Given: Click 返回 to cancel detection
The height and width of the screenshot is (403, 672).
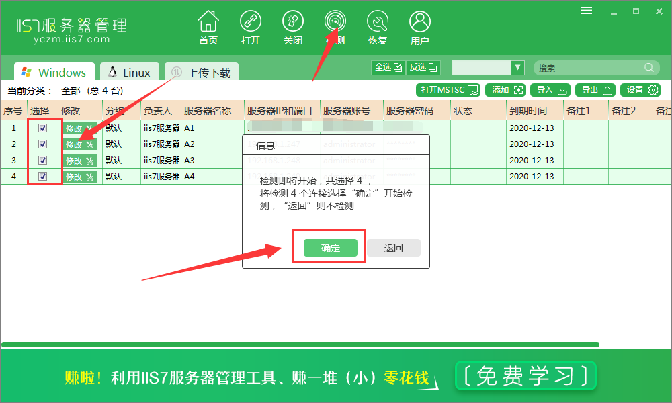Looking at the screenshot, I should [x=393, y=248].
